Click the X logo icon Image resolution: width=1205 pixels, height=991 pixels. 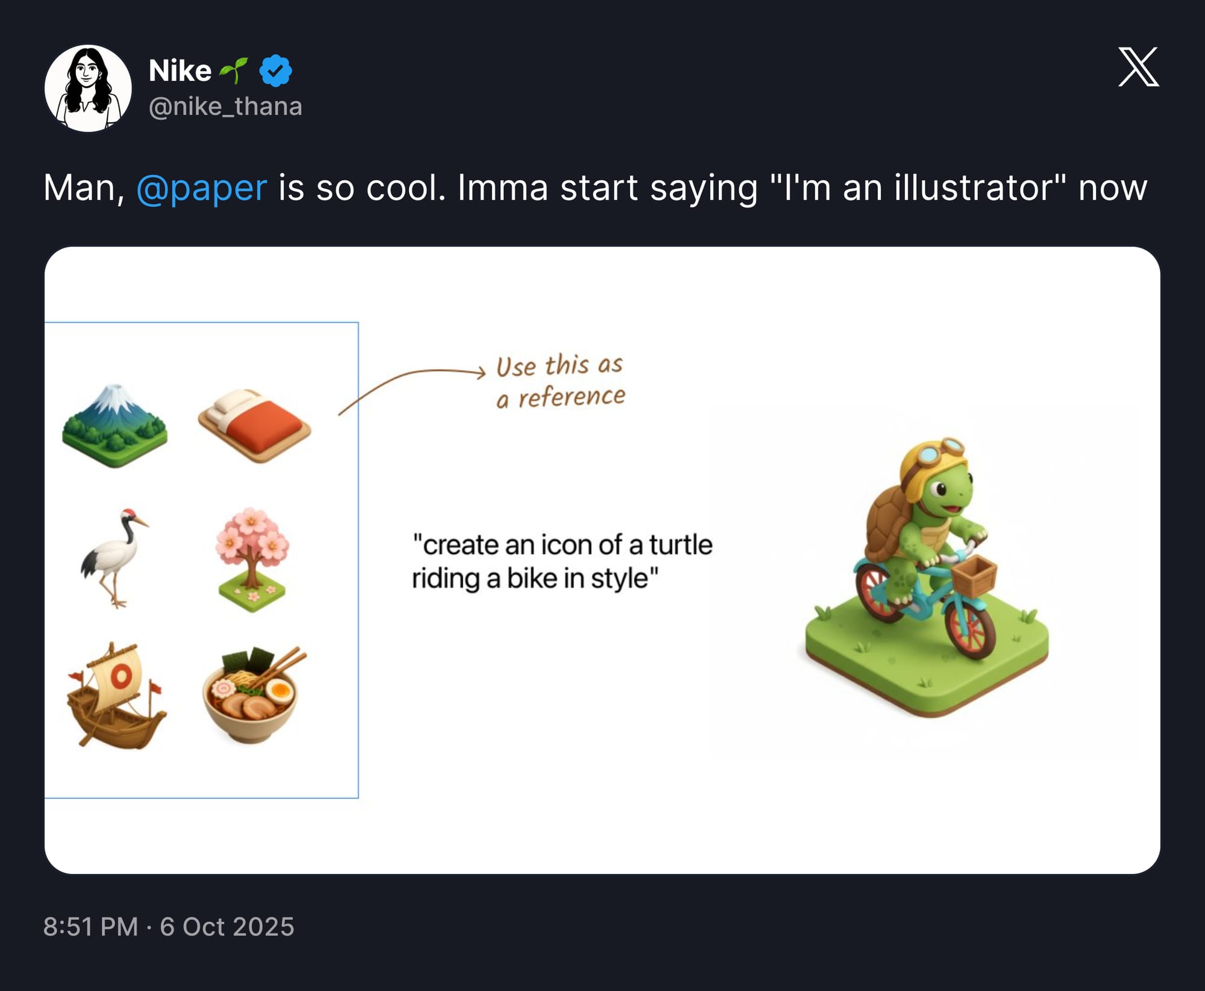[x=1138, y=67]
